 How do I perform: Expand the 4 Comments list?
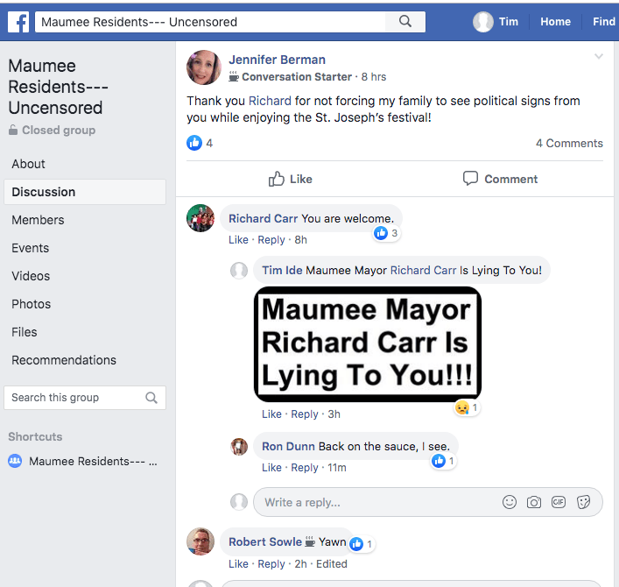click(569, 143)
